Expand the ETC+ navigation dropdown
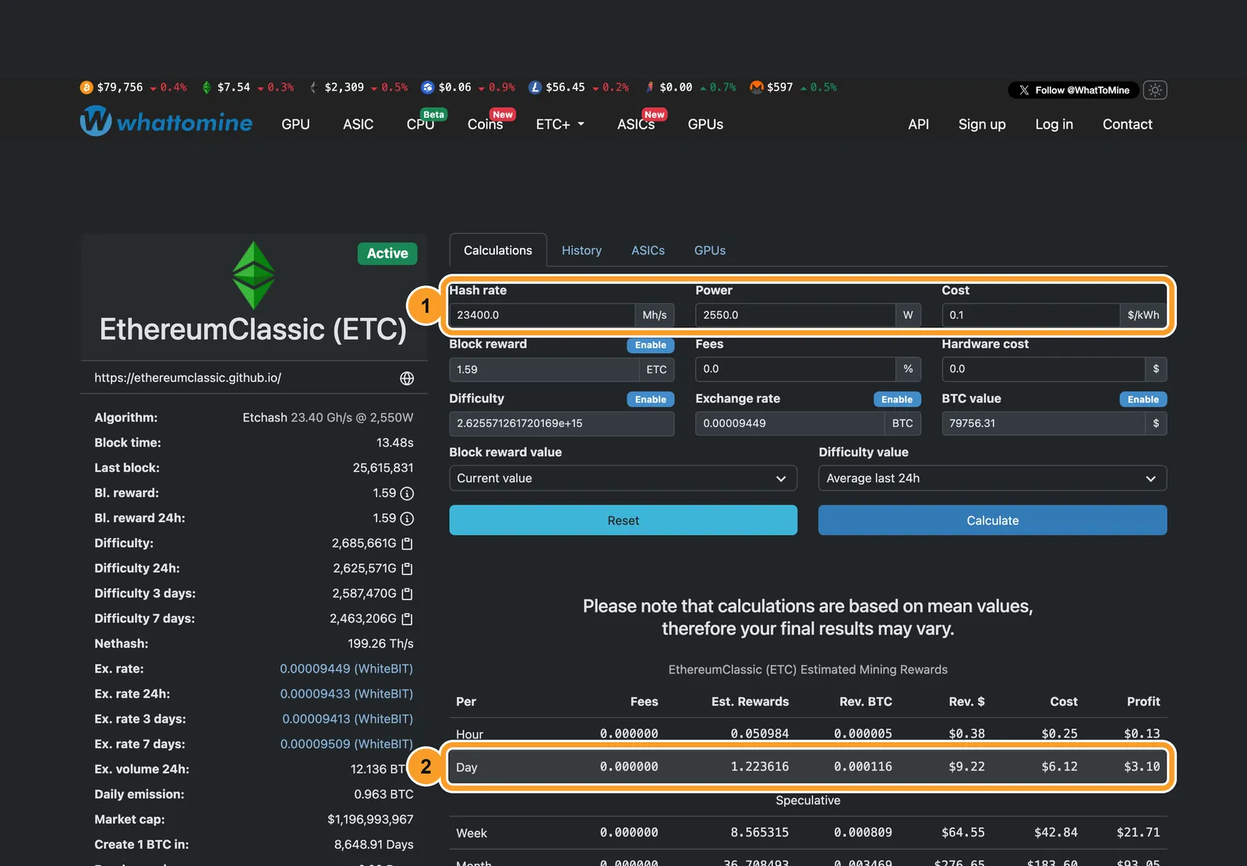The image size is (1247, 866). (x=560, y=124)
